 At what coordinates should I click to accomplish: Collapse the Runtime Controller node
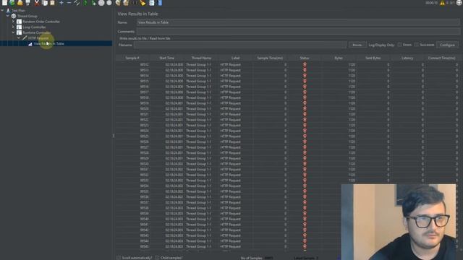pyautogui.click(x=13, y=32)
